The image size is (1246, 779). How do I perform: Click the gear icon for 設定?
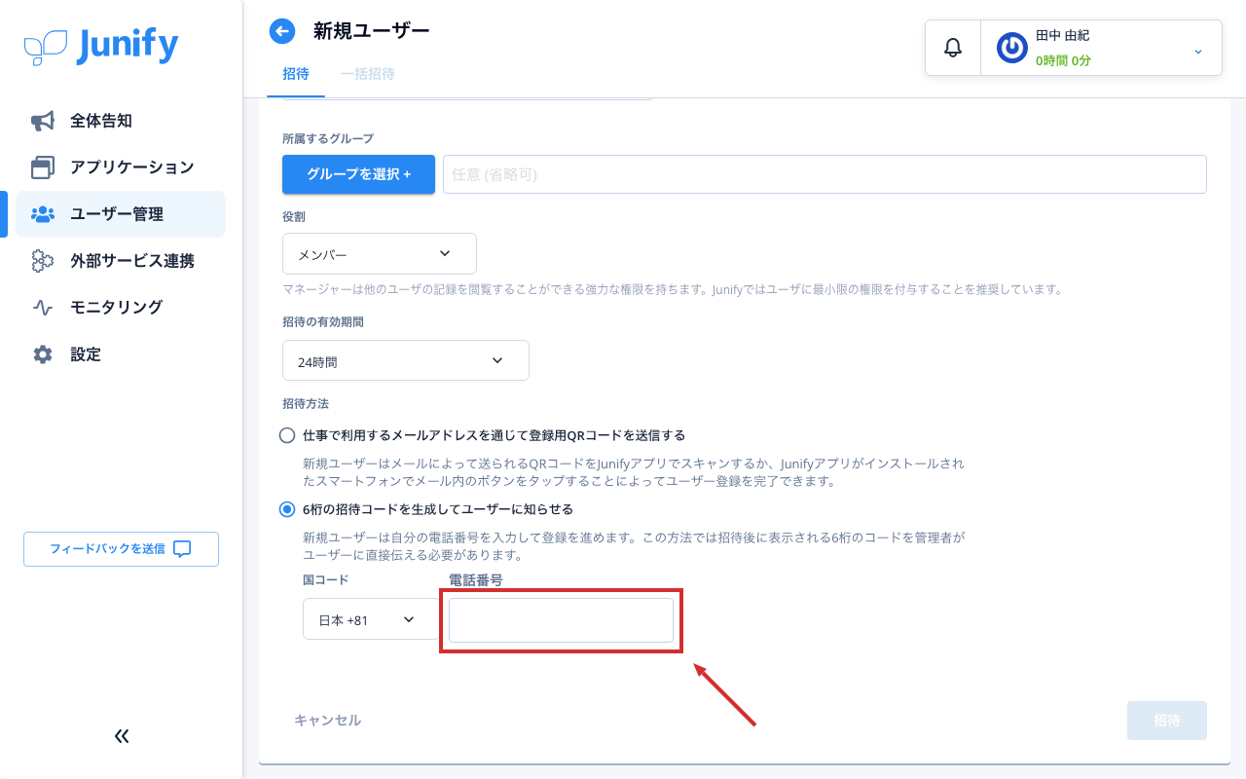pyautogui.click(x=43, y=354)
